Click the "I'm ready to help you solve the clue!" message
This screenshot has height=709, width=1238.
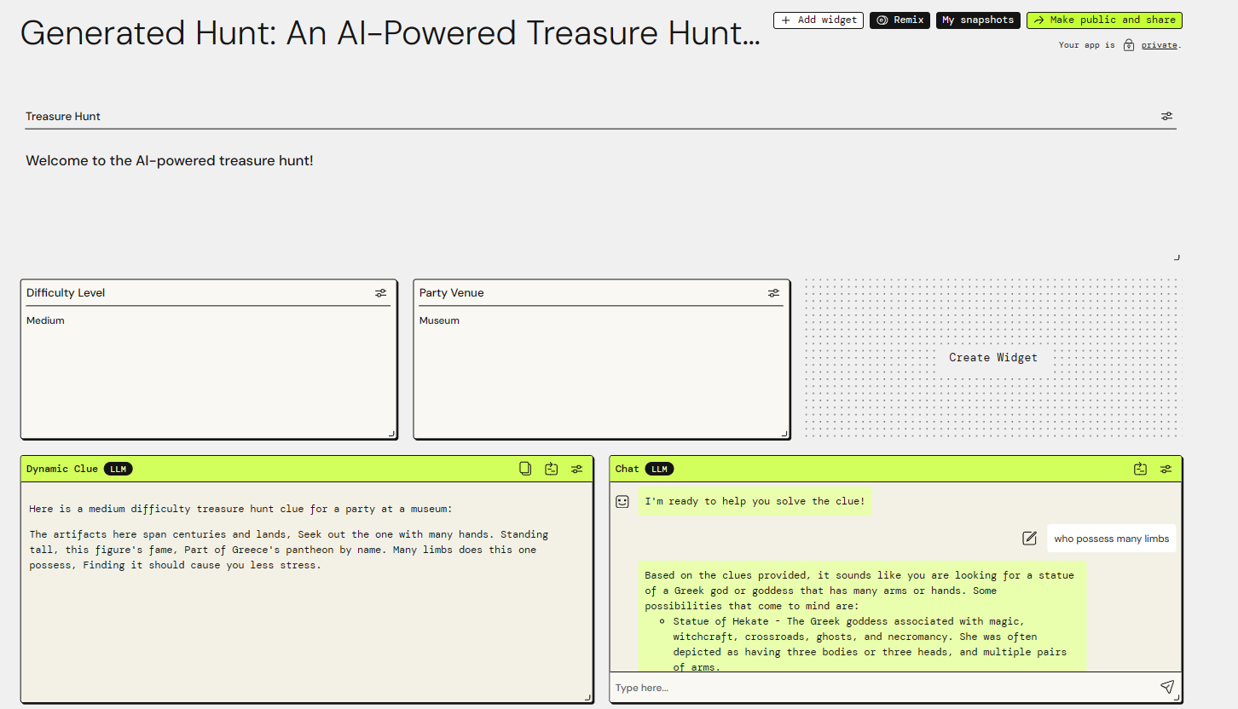(x=755, y=501)
